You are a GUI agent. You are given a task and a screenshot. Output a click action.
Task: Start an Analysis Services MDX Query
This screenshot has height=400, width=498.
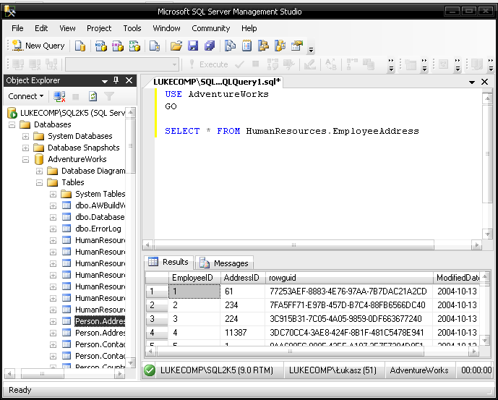coord(100,46)
